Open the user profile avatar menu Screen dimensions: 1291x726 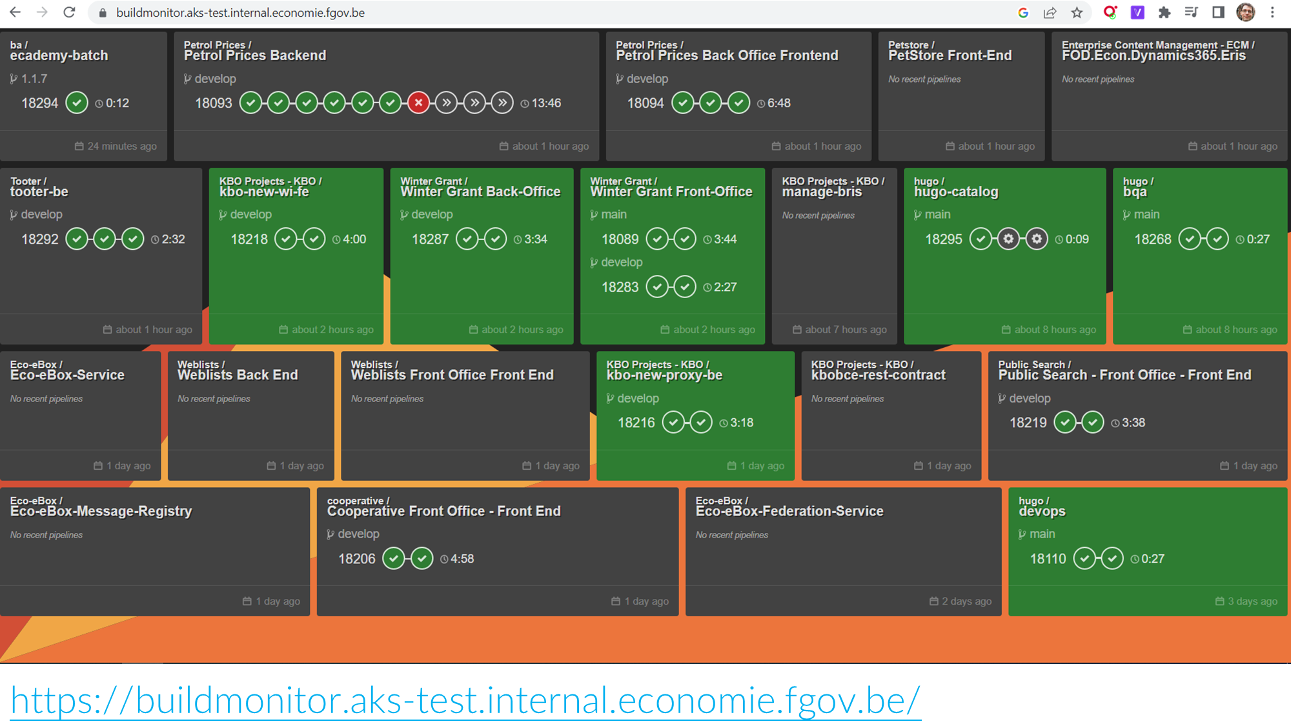pos(1245,12)
